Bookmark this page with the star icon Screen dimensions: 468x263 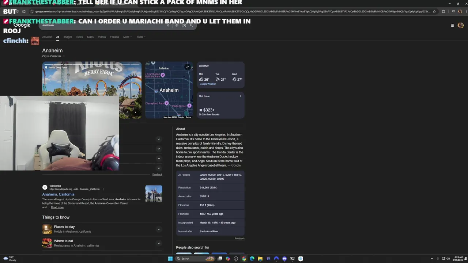coord(434,11)
